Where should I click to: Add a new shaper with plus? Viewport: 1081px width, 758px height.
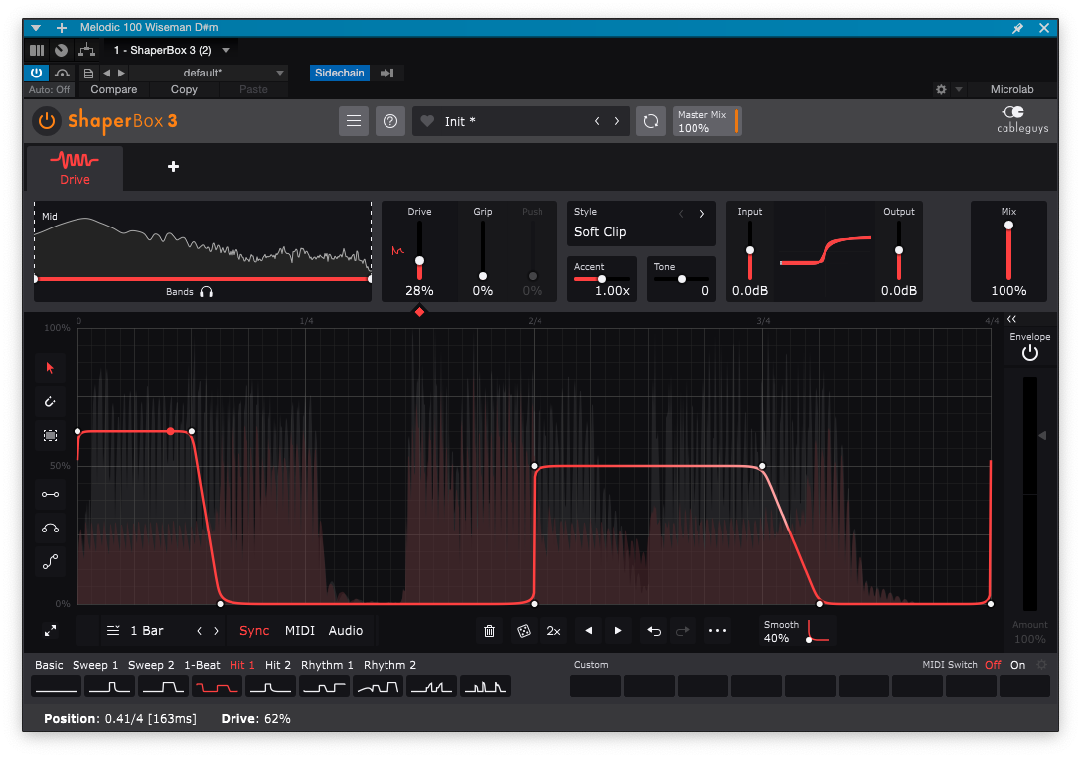click(173, 166)
